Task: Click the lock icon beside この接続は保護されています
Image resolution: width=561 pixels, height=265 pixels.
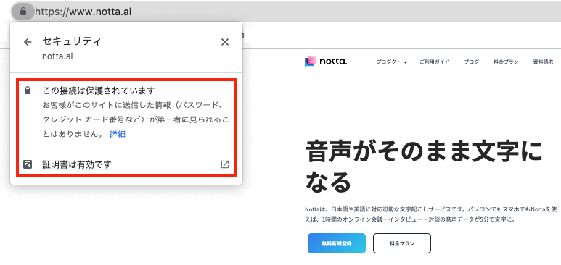Action: click(28, 91)
